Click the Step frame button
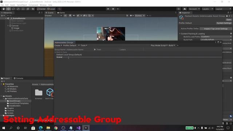Image resolution: width=233 pixels, height=131 pixels. [118, 9]
